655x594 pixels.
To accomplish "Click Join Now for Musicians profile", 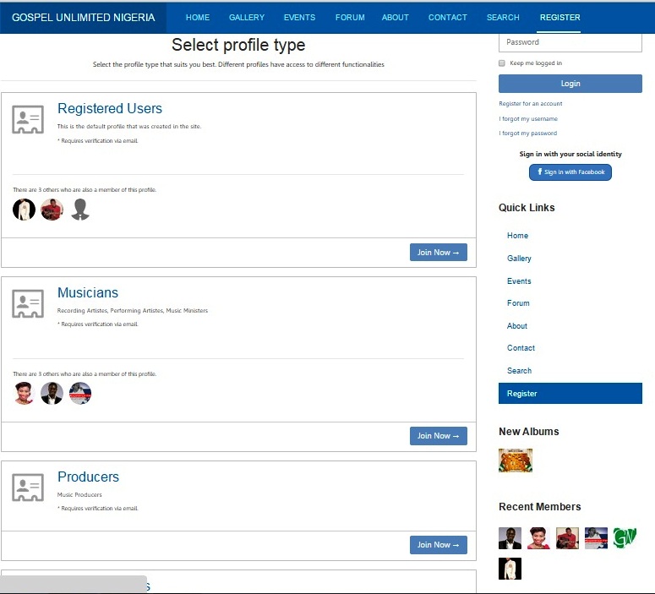I will point(438,436).
